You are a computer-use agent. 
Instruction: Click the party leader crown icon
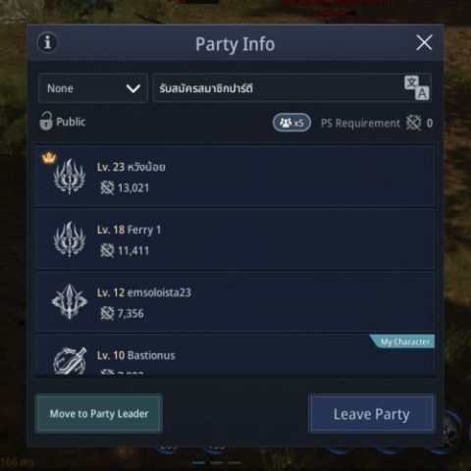pos(49,158)
